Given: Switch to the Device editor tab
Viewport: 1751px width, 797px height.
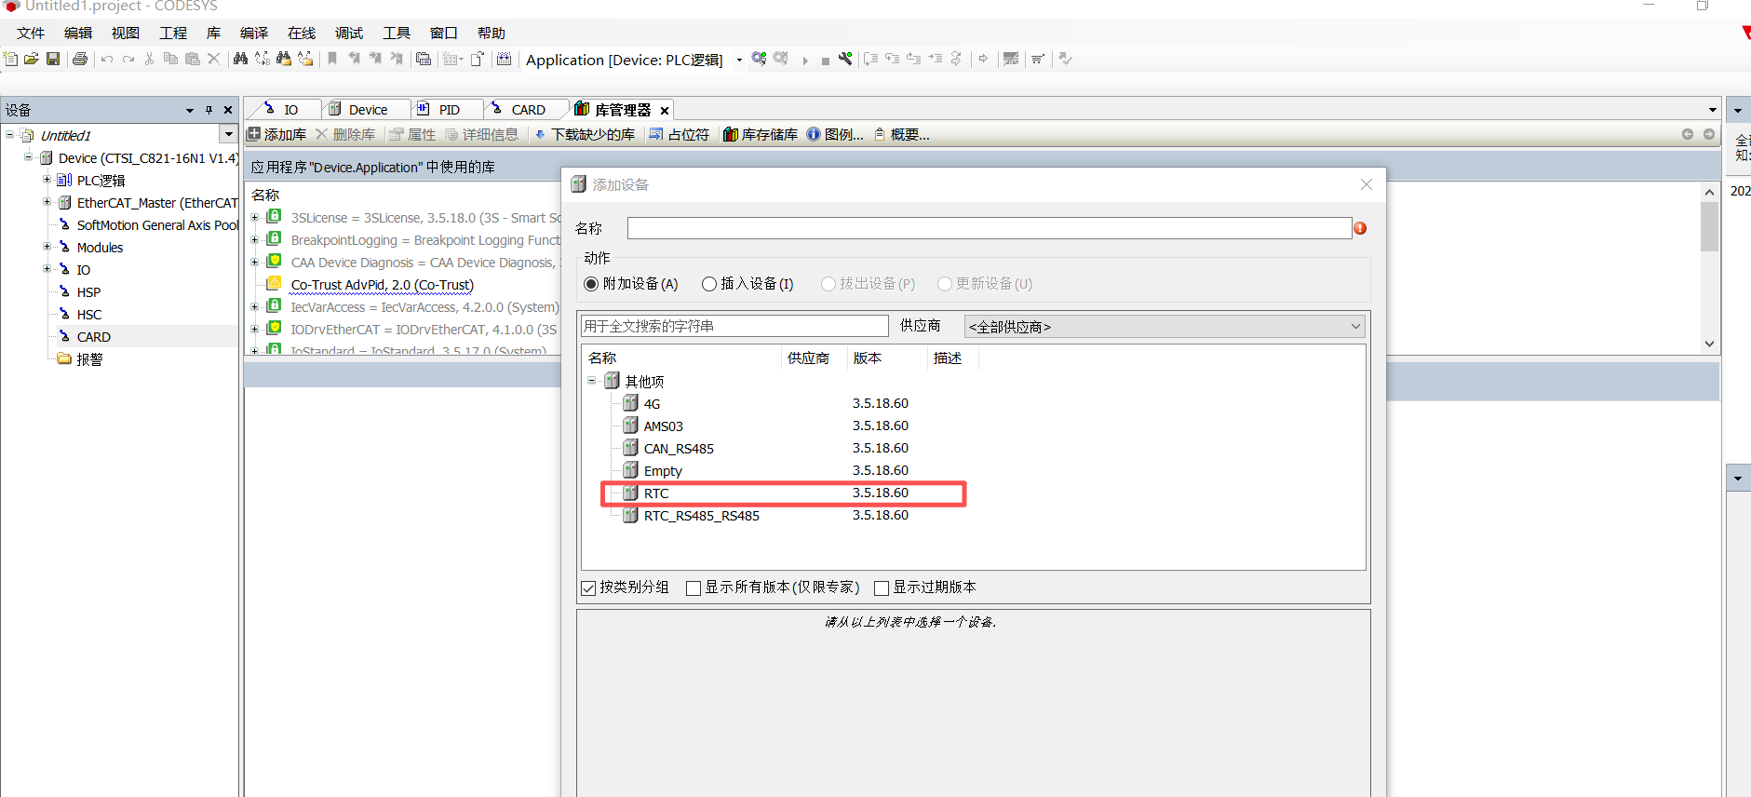Looking at the screenshot, I should click(x=367, y=110).
